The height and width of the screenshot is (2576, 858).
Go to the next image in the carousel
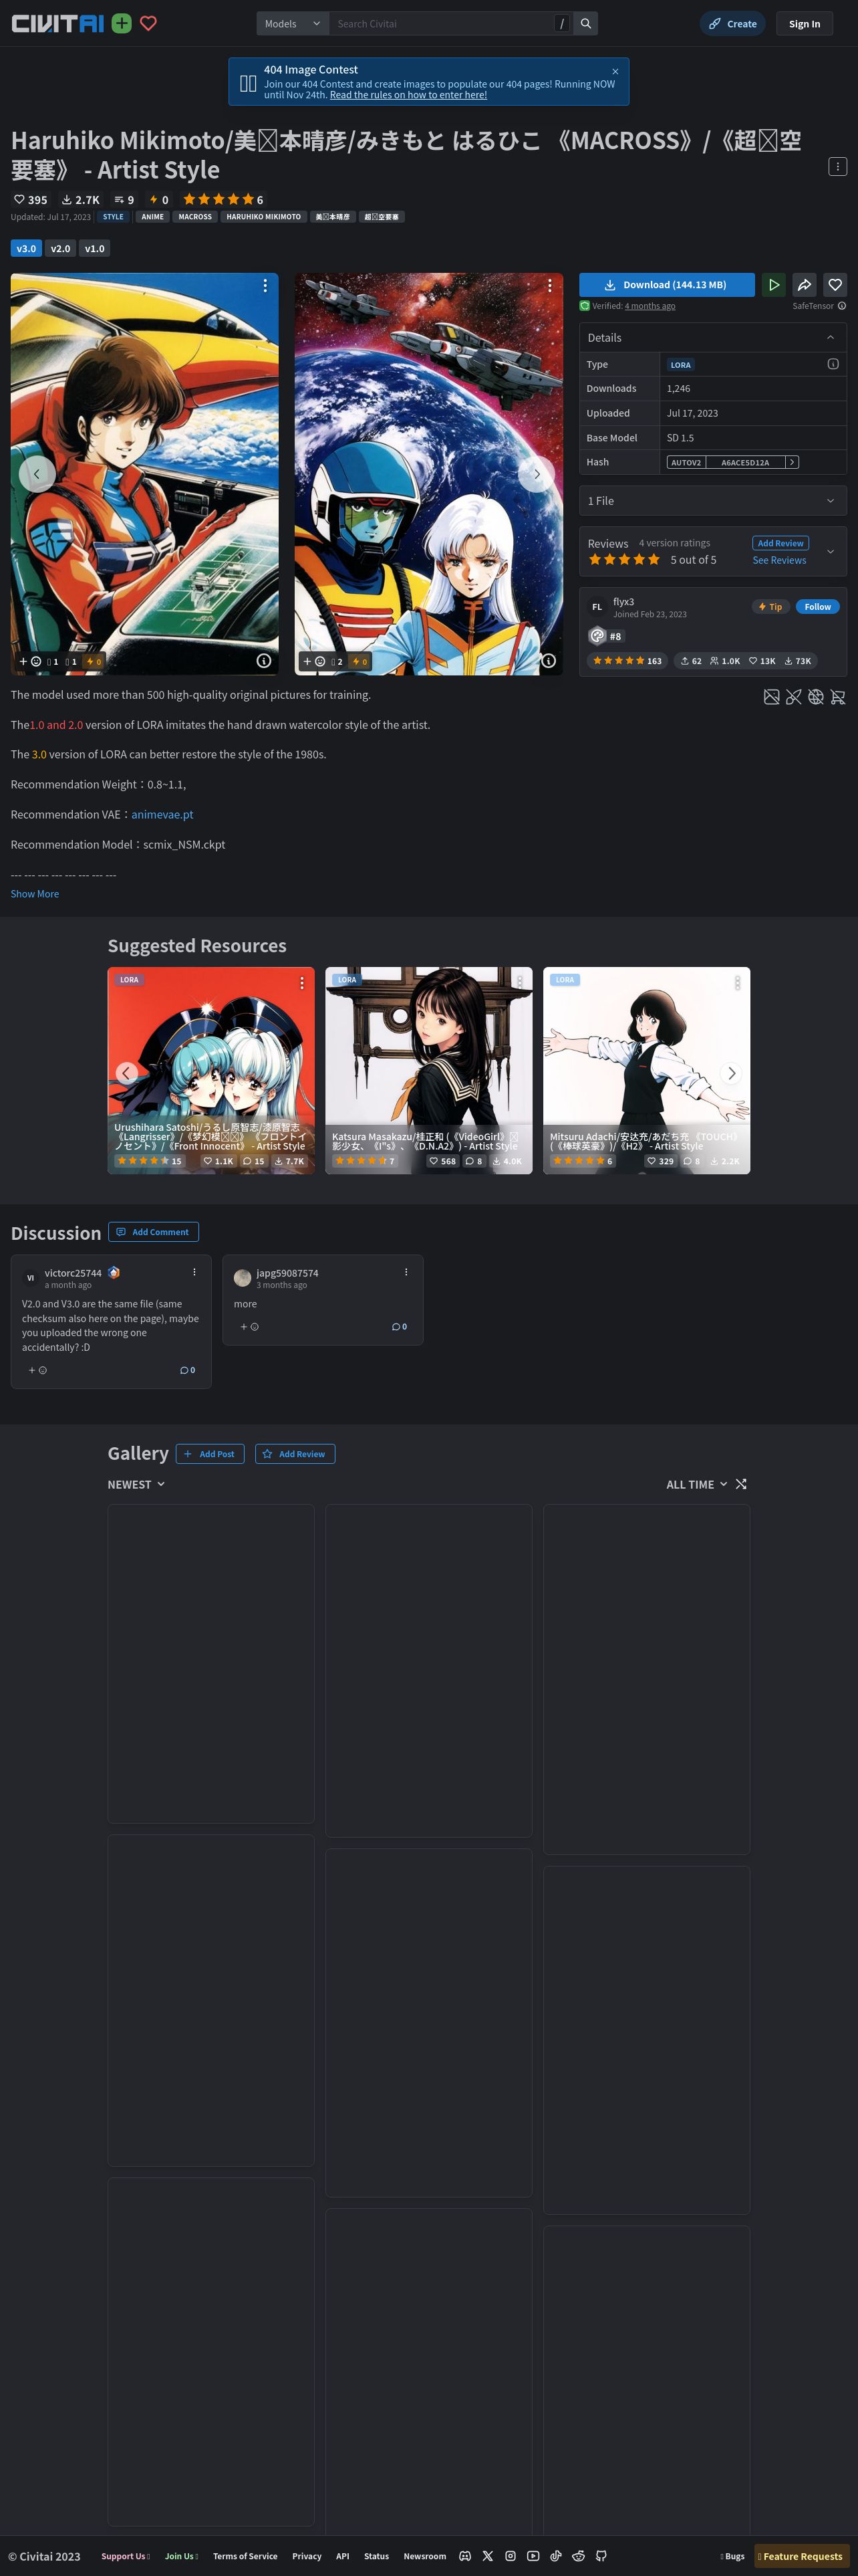click(x=537, y=474)
